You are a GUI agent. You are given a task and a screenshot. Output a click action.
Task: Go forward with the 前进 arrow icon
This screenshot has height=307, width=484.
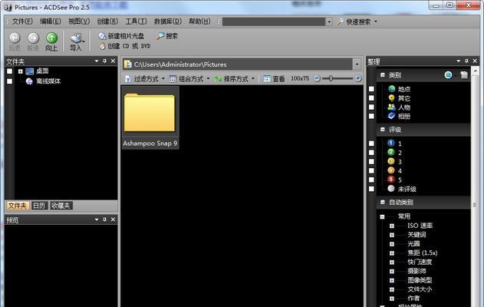coord(33,38)
